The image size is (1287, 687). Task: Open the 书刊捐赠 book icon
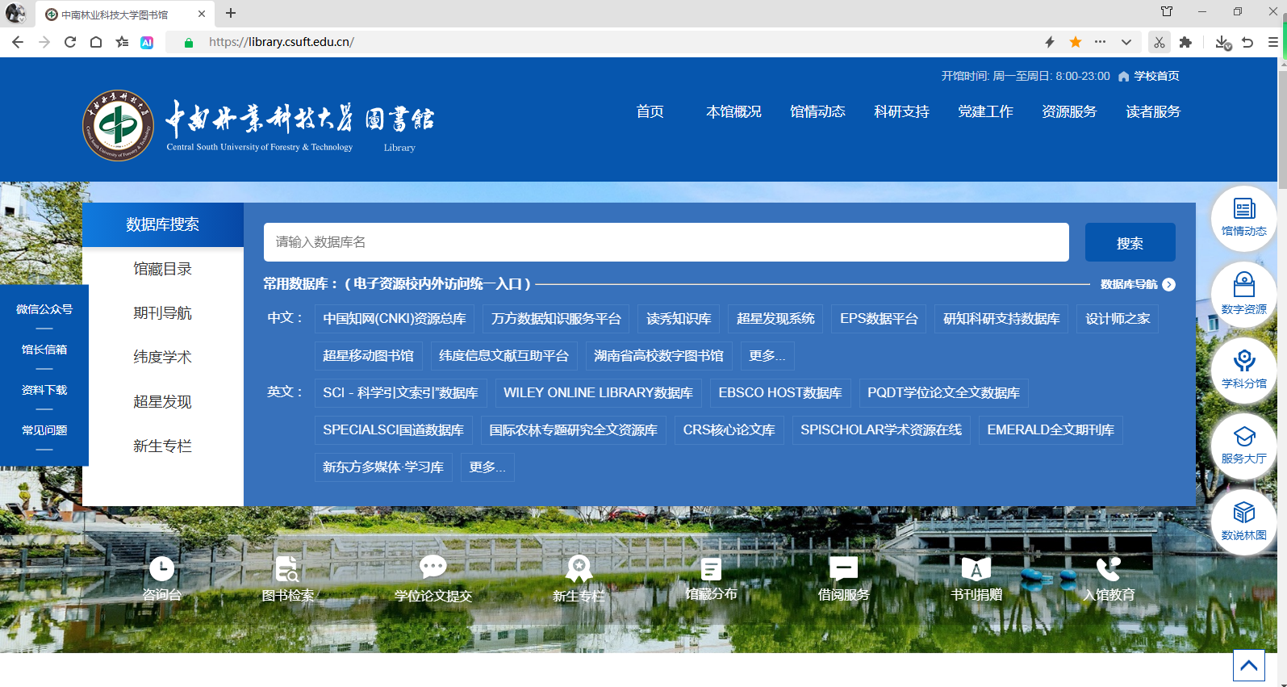point(976,569)
